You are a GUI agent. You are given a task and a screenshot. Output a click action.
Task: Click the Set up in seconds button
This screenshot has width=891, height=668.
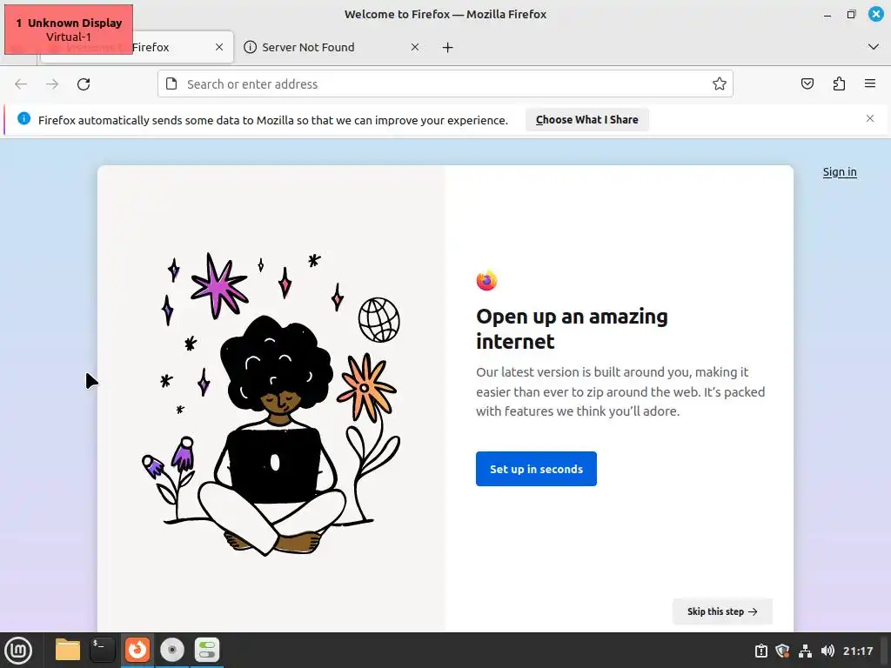click(536, 469)
